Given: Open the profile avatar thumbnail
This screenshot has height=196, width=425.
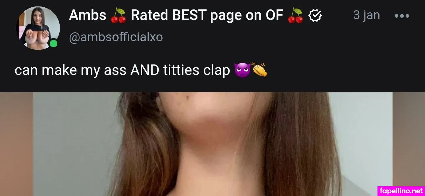Looking at the screenshot, I should pyautogui.click(x=38, y=28).
